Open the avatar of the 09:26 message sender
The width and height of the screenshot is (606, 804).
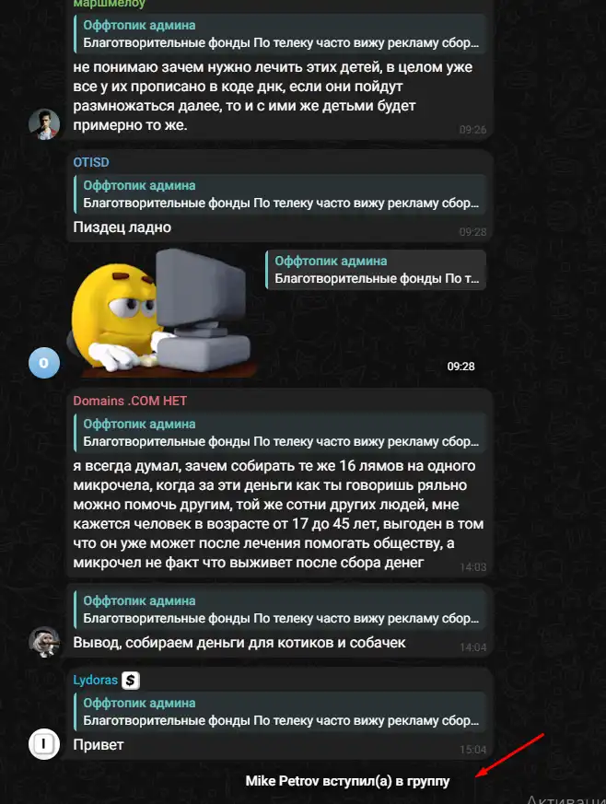44,124
